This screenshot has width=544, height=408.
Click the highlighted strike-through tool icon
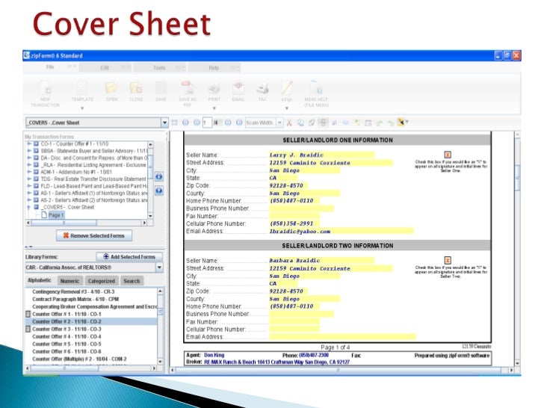323,123
